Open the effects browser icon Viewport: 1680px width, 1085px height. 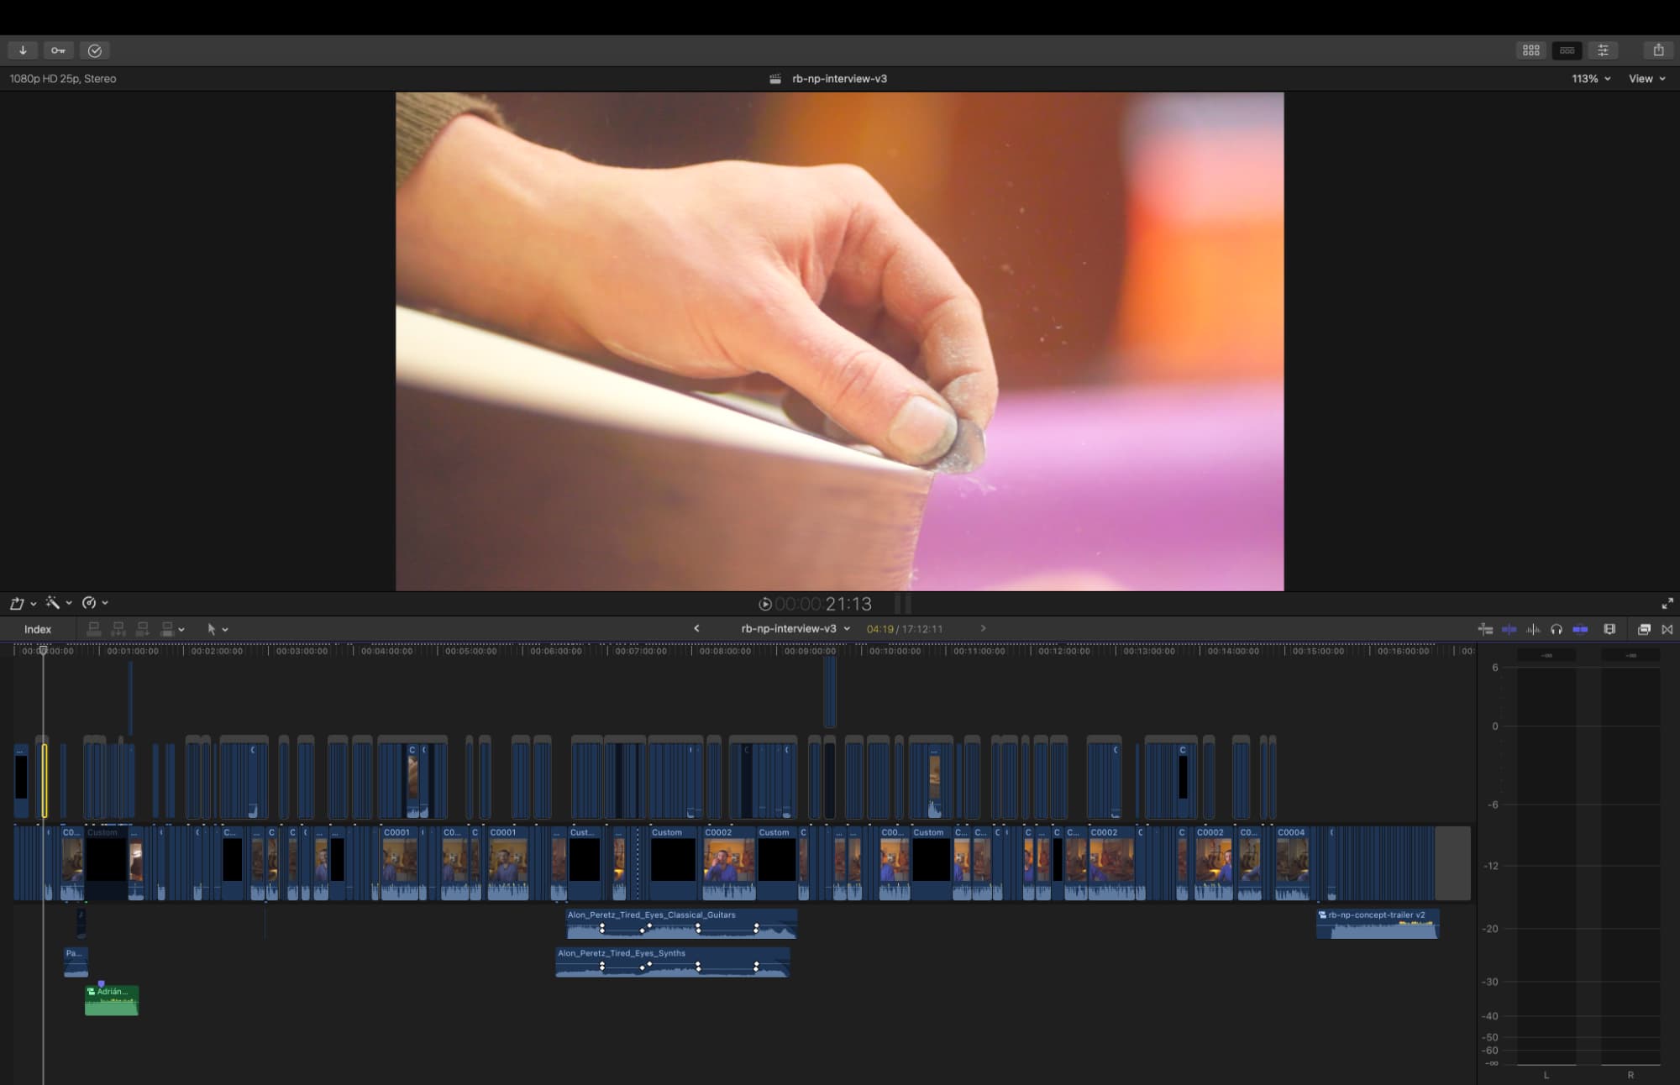[x=1644, y=629]
